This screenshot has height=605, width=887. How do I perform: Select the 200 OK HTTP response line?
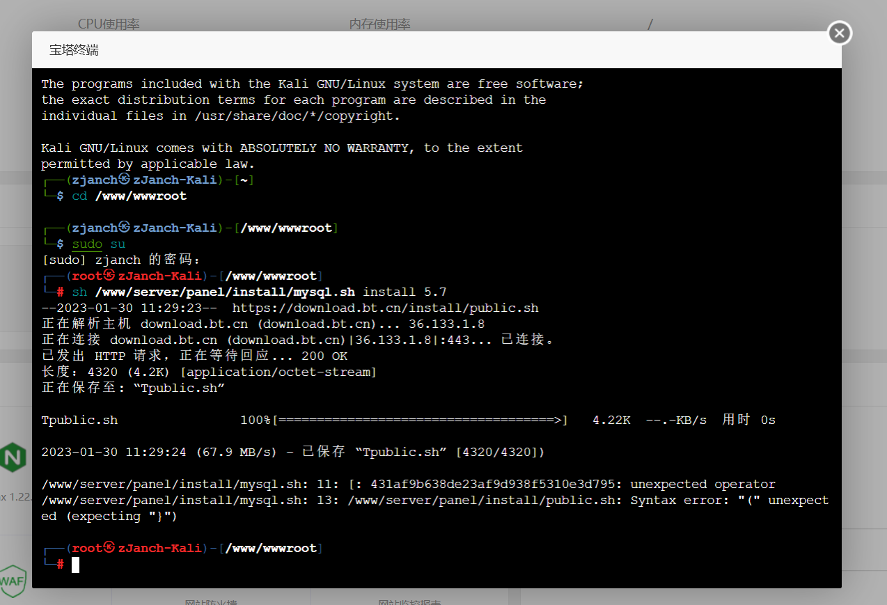point(194,356)
